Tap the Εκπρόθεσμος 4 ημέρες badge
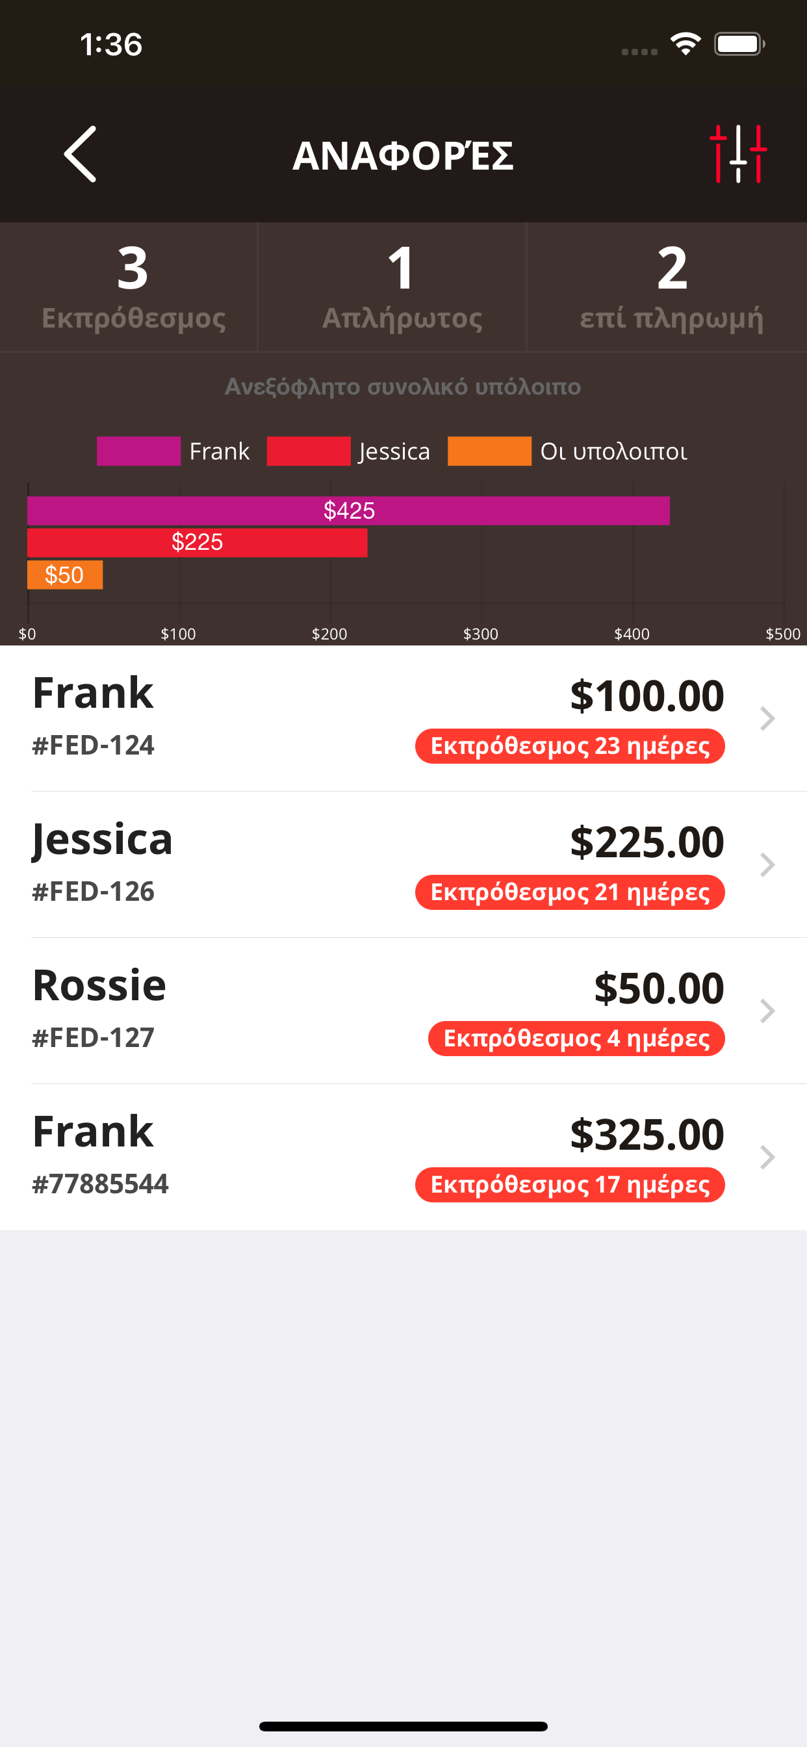Image resolution: width=807 pixels, height=1747 pixels. pos(576,1039)
